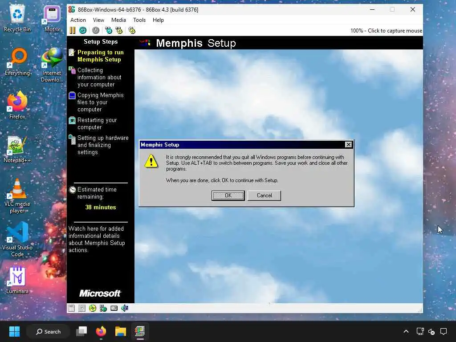This screenshot has width=456, height=342.
Task: Open Firefox from the taskbar
Action: (101, 331)
